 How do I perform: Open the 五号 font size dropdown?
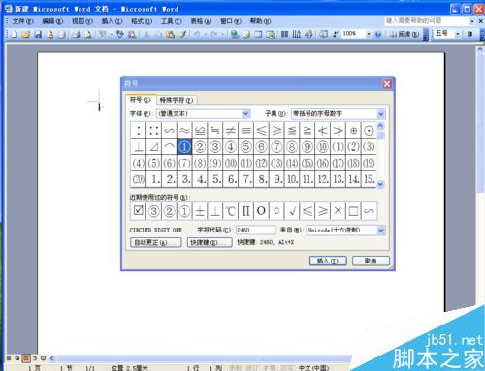pyautogui.click(x=458, y=34)
